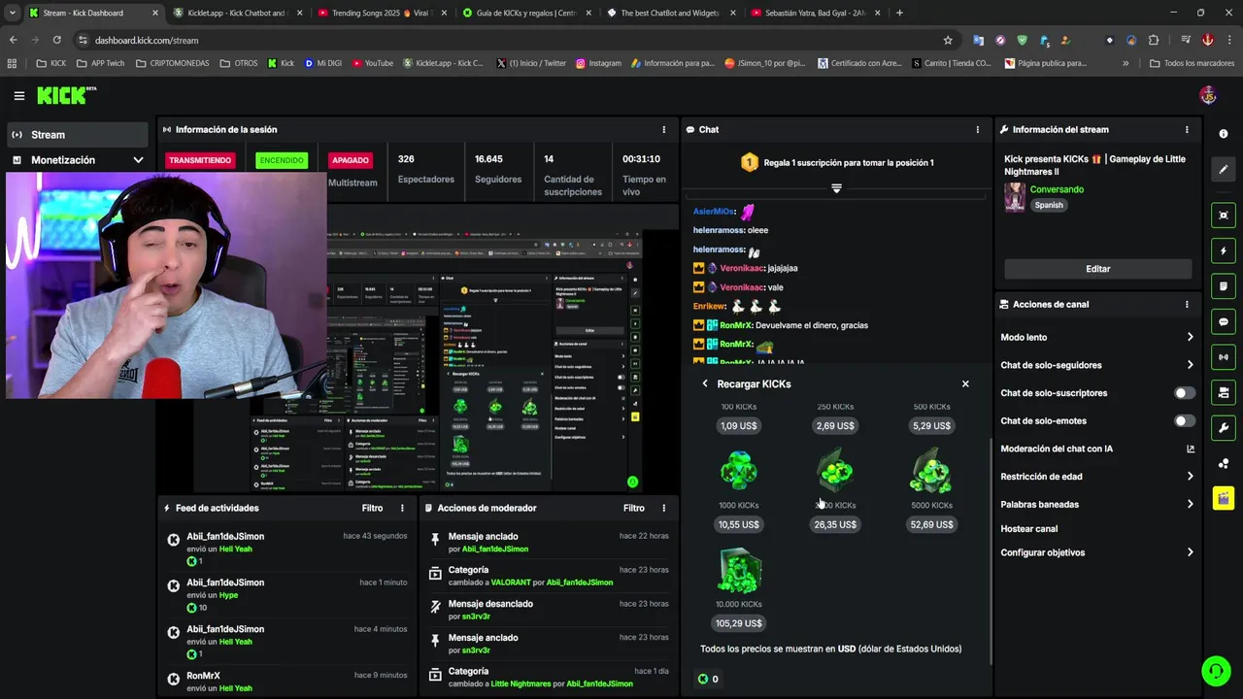This screenshot has height=699, width=1243.
Task: Open the hamburger menu beside the KICK logo
Action: [19, 95]
